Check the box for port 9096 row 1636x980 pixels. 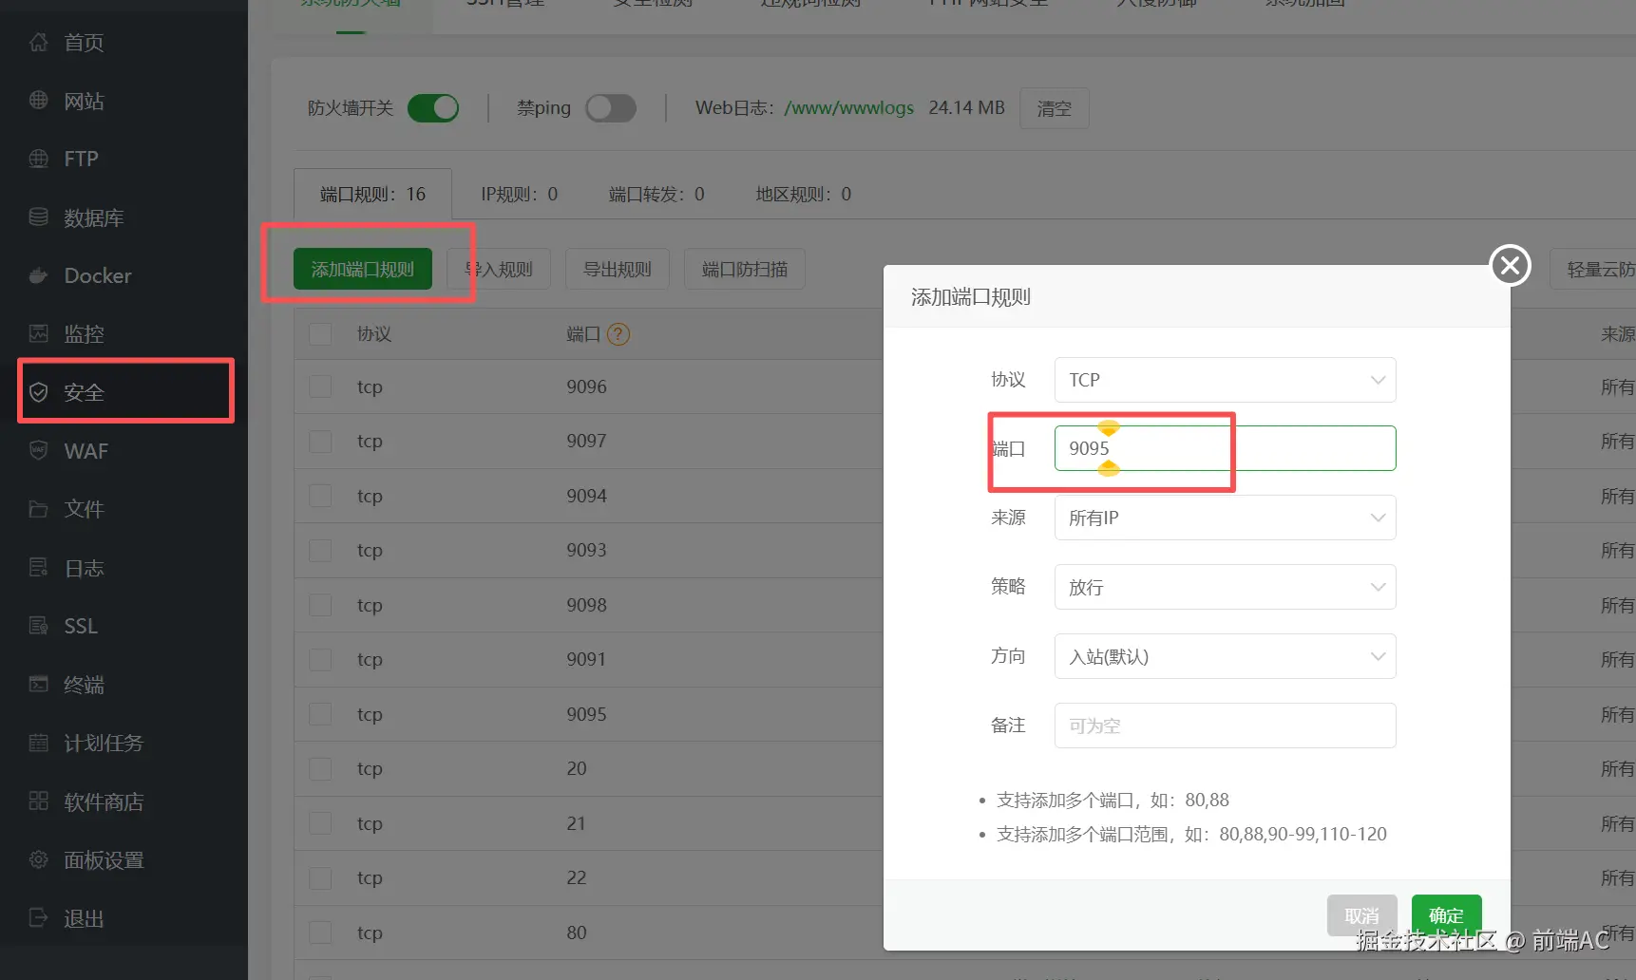click(x=320, y=386)
